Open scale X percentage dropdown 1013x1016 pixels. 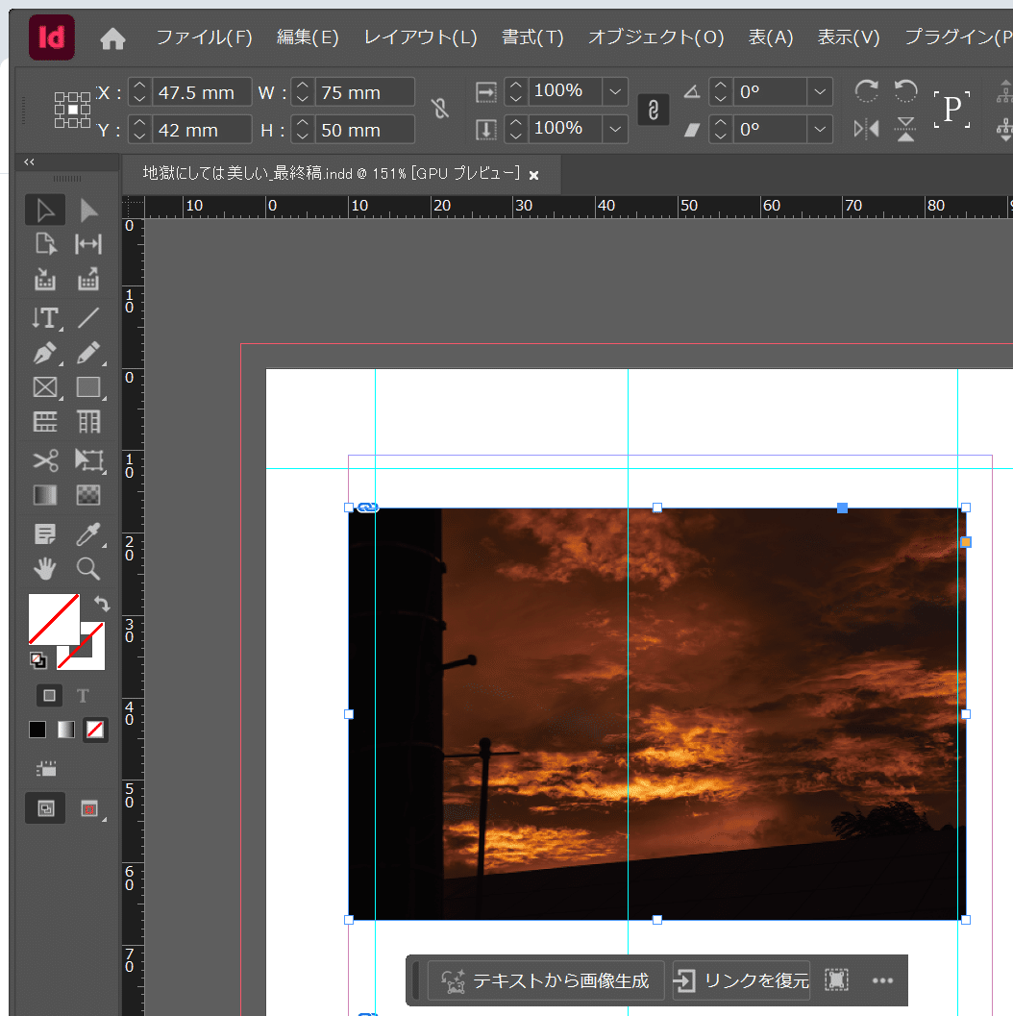point(615,91)
